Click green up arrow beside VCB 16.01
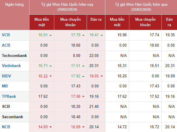This screenshot has width=177, height=132. 51,35
